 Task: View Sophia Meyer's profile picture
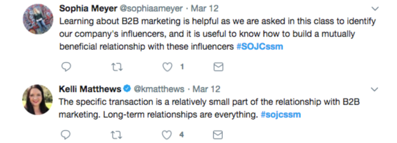[x=38, y=19]
